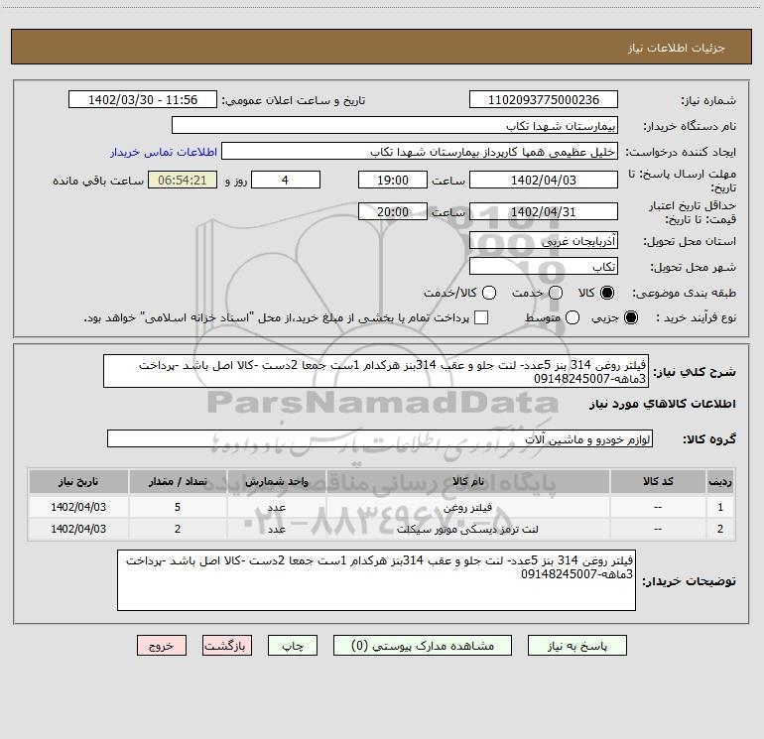Click date 1402/04/03 in row 2
This screenshot has width=764, height=739.
tap(78, 529)
